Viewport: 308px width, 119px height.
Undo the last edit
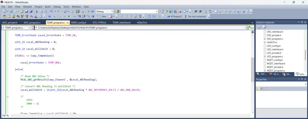coord(51,12)
